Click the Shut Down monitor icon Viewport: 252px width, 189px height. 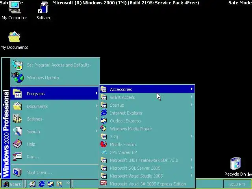click(17, 172)
